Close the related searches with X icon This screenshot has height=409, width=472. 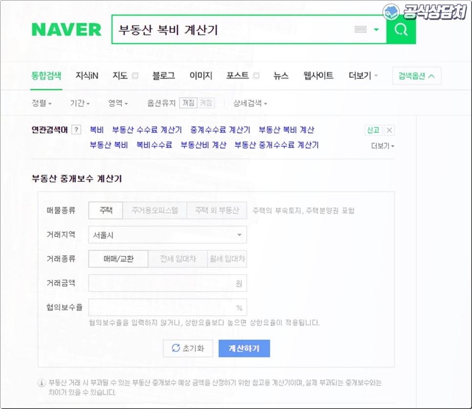click(x=389, y=130)
